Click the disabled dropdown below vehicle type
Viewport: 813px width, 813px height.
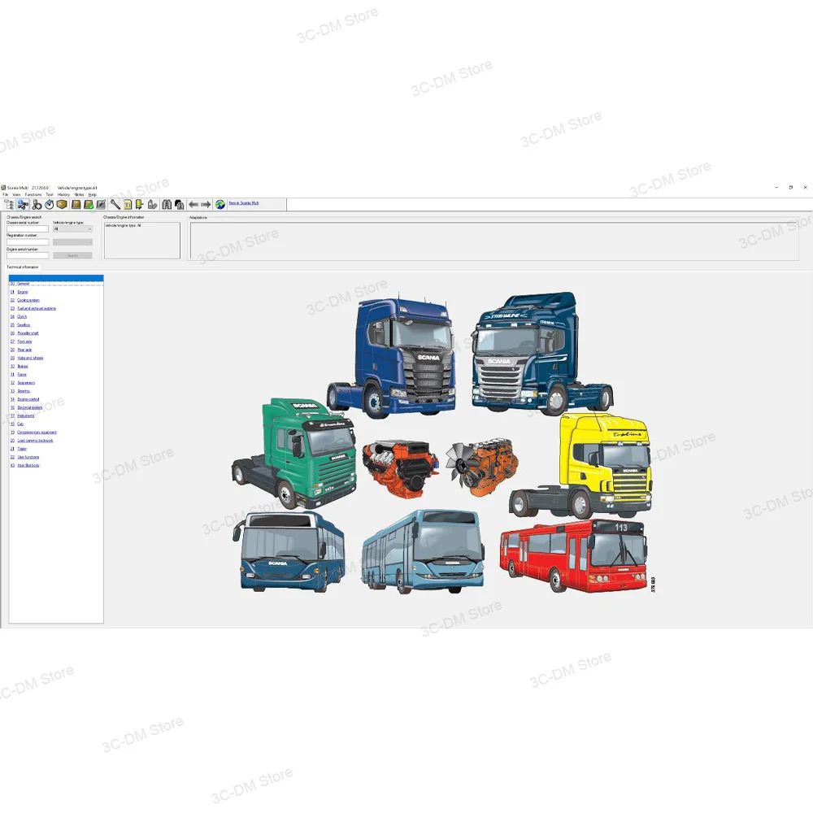point(72,242)
